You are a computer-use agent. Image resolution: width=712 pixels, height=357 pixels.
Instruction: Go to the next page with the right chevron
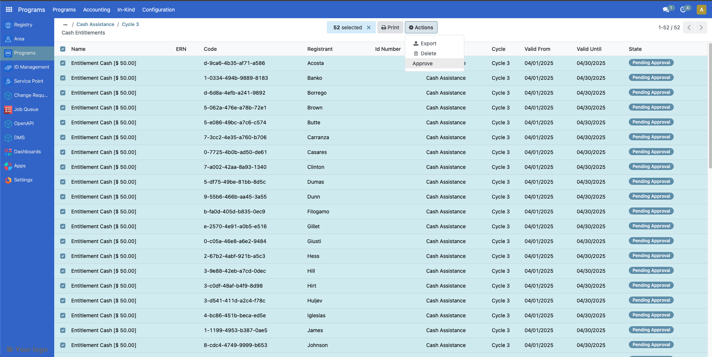(701, 27)
